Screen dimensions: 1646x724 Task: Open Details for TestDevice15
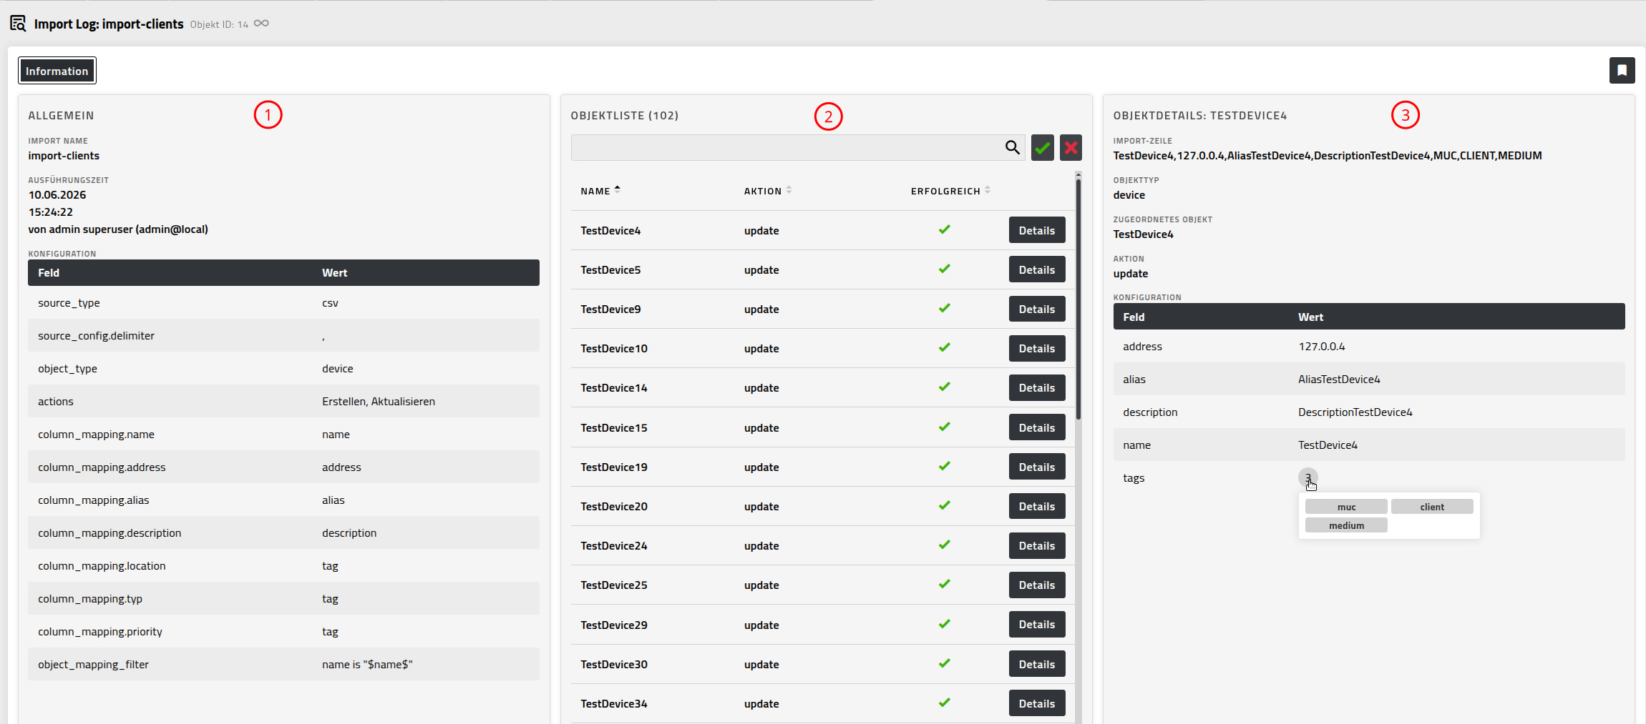[1036, 427]
